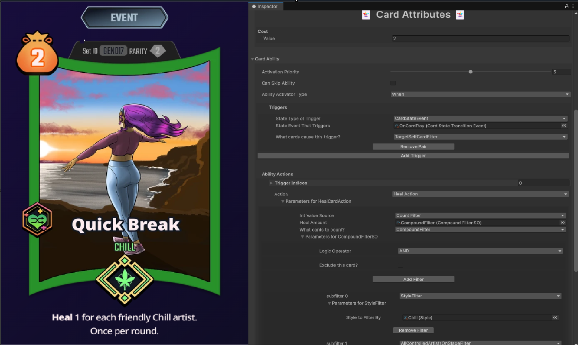Click Remove Filter below Style to Filter By
Screen dimensions: 578x345
[413, 330]
